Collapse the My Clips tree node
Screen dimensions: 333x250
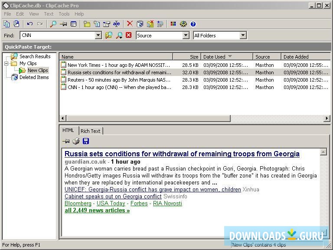(x=7, y=63)
